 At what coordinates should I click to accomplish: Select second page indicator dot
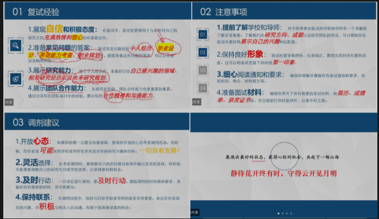click(x=282, y=213)
